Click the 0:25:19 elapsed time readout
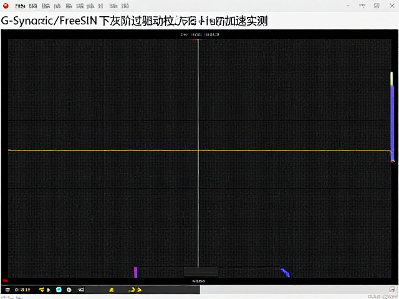The height and width of the screenshot is (299, 399). [22, 290]
